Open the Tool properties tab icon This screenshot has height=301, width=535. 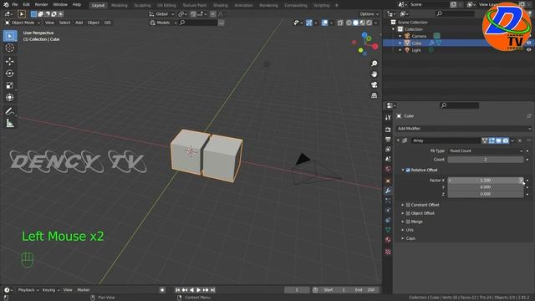point(388,117)
